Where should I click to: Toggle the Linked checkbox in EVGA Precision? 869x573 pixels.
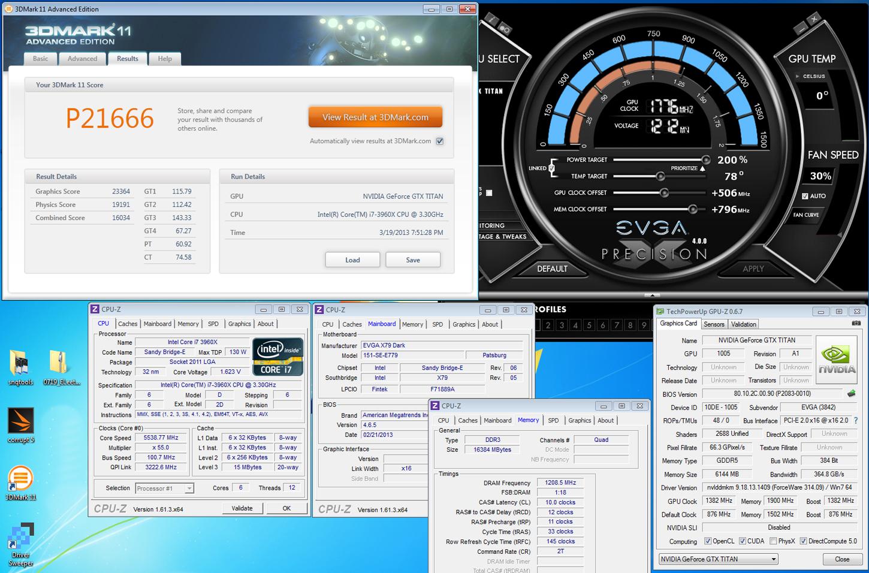(551, 168)
